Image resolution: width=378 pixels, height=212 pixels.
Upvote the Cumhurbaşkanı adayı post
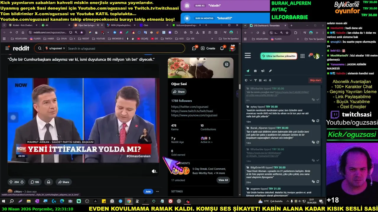click(x=11, y=182)
